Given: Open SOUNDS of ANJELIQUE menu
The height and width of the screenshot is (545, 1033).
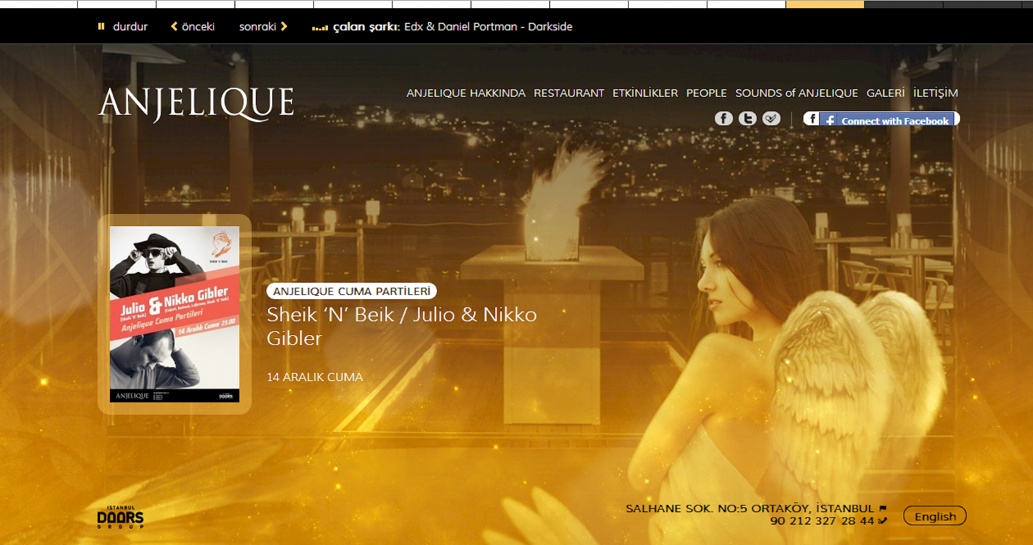Looking at the screenshot, I should pyautogui.click(x=796, y=93).
